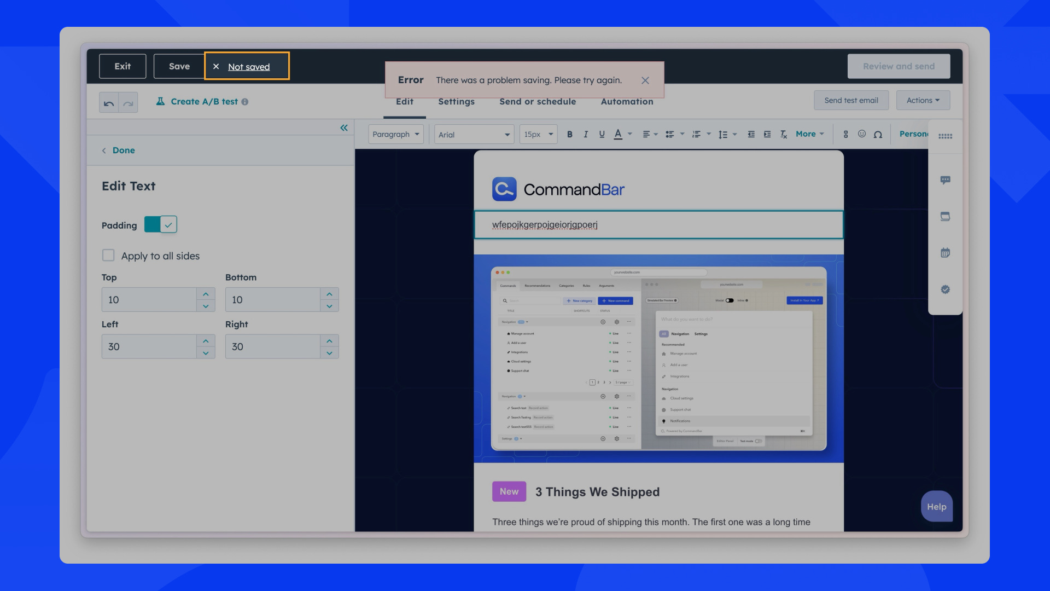Open the Actions dropdown
This screenshot has width=1050, height=591.
[x=923, y=100]
